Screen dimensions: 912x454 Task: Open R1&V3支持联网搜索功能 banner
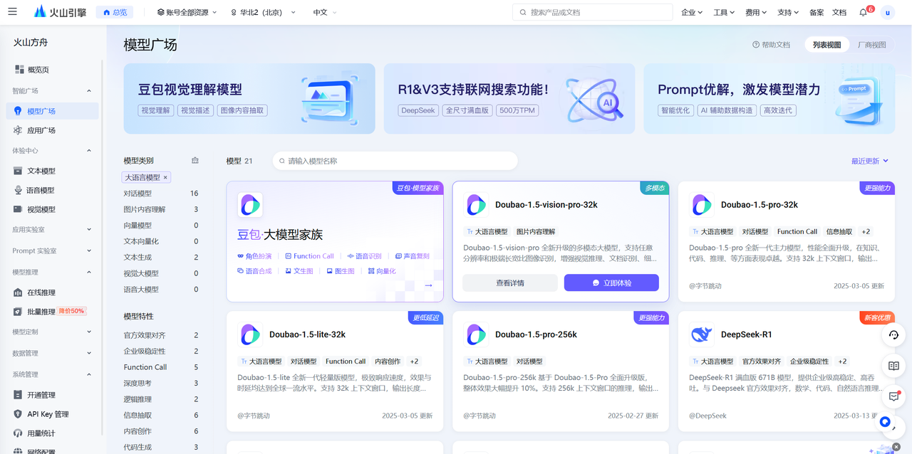click(509, 99)
